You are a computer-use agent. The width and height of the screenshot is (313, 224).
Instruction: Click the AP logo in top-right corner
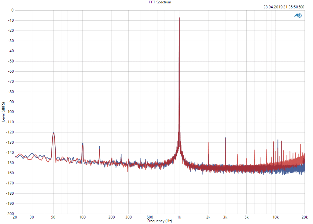click(297, 15)
